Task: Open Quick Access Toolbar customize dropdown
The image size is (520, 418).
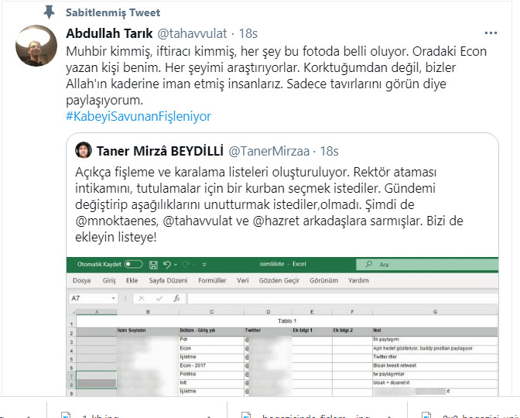Action: tap(204, 265)
